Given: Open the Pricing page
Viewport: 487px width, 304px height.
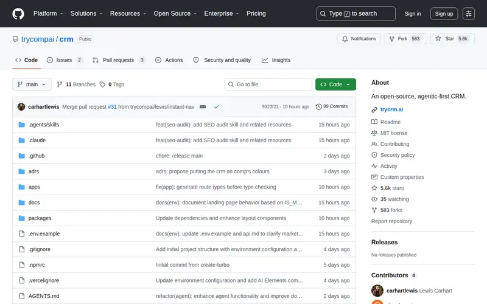Looking at the screenshot, I should pyautogui.click(x=256, y=13).
